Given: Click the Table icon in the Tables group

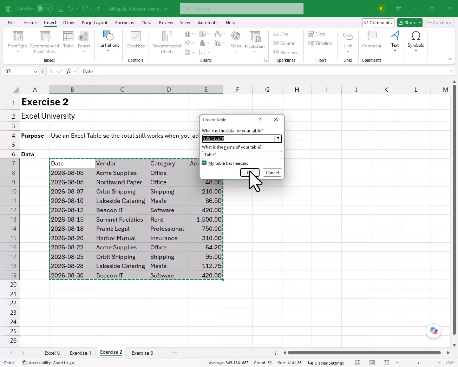Looking at the screenshot, I should pos(68,36).
